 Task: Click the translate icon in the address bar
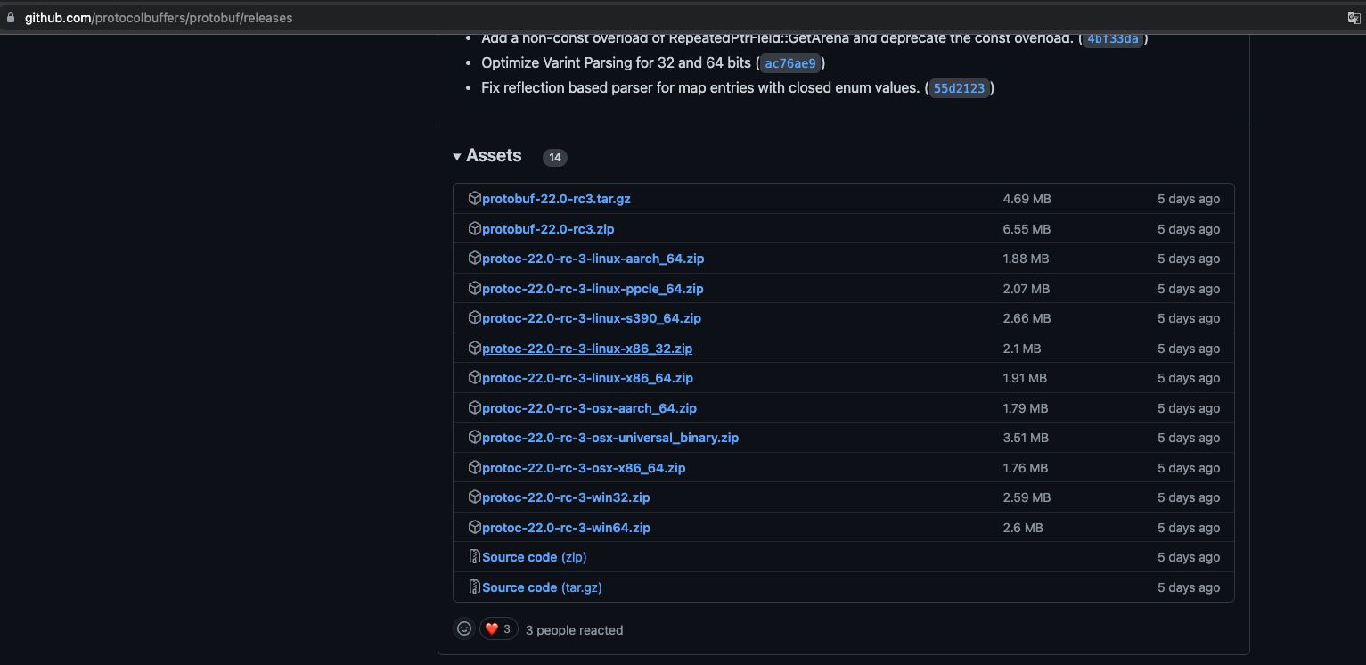[x=1354, y=18]
